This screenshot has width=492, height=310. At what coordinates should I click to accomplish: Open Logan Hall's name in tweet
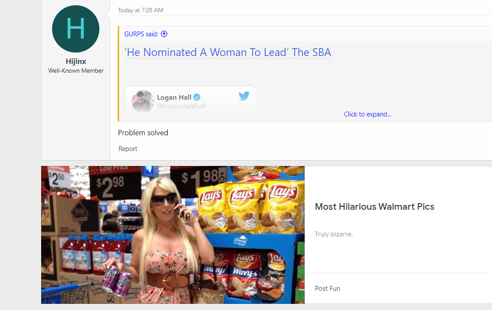pos(174,97)
